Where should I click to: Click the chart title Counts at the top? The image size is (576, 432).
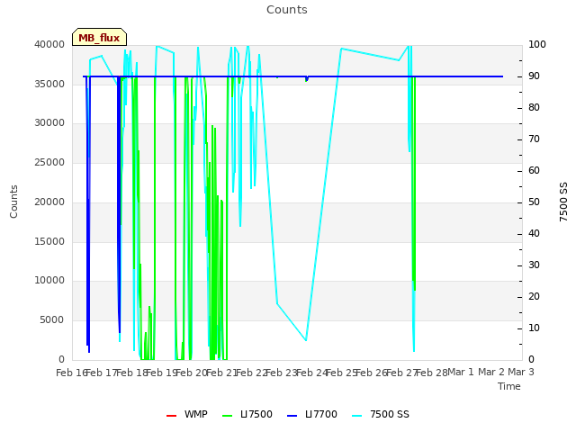pos(287,10)
